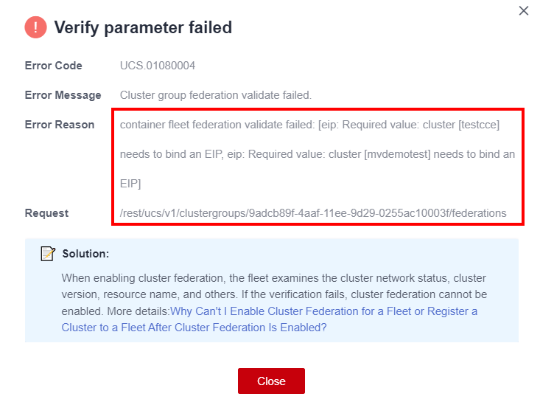The image size is (540, 405).
Task: Click the red exclamation error icon
Action: coord(35,28)
